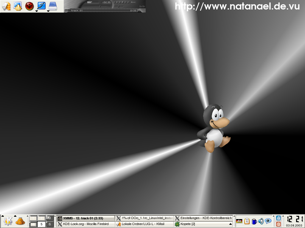Launch OpenOffice.org via the seagull icon
The width and height of the screenshot is (305, 228).
click(41, 6)
